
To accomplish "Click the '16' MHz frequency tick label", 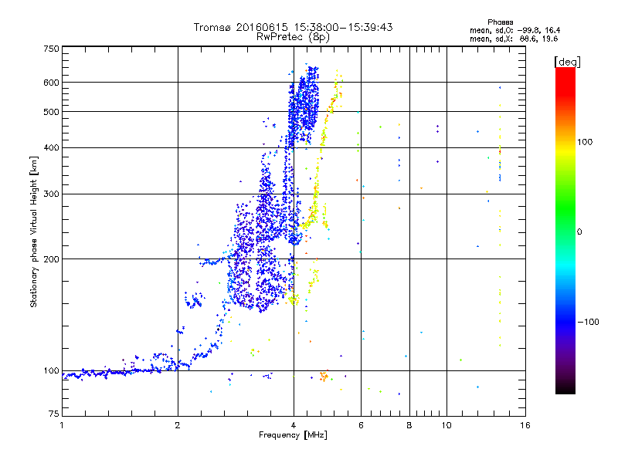I will click(x=525, y=425).
